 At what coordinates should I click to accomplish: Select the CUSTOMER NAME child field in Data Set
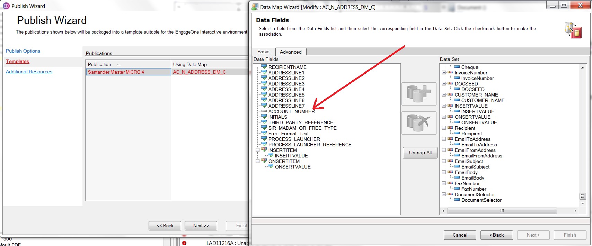pyautogui.click(x=483, y=100)
